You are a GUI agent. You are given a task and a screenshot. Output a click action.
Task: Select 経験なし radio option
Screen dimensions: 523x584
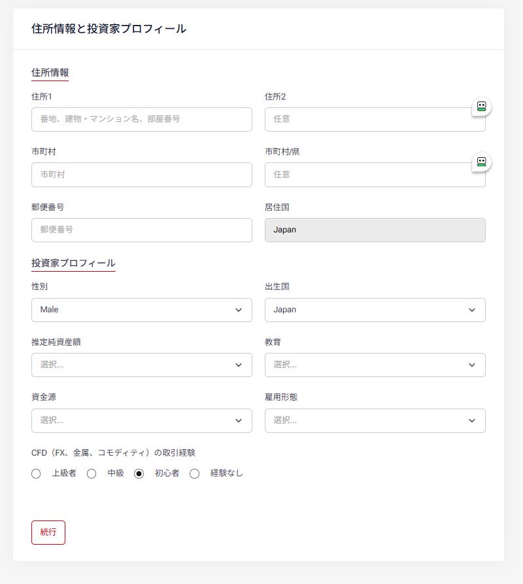pos(194,474)
